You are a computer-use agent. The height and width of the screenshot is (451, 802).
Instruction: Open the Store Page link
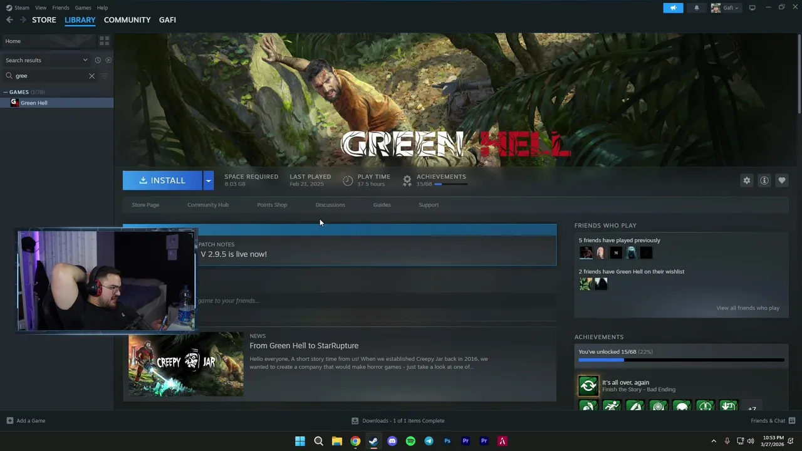click(x=145, y=205)
